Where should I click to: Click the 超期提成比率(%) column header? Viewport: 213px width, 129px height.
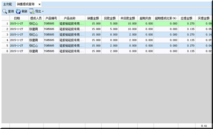(166, 18)
